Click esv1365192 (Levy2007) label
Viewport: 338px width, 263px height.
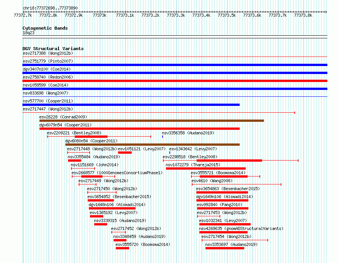pyautogui.click(x=114, y=213)
